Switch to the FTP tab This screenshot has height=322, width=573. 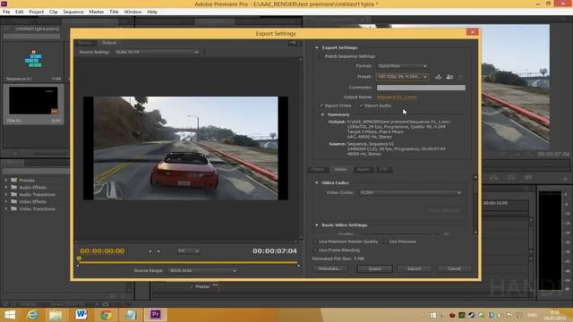pyautogui.click(x=383, y=169)
